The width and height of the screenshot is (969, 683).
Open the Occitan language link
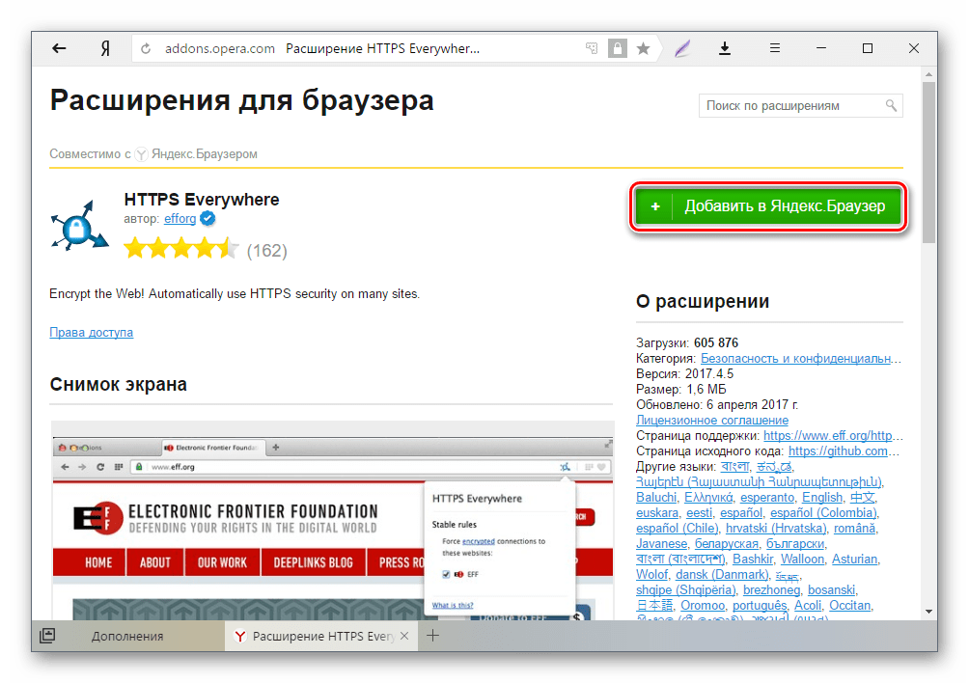tap(849, 605)
